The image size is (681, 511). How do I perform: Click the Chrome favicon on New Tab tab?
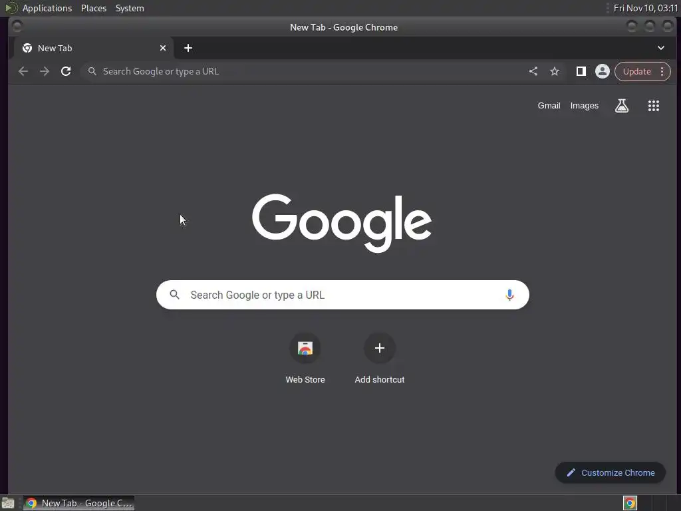[x=27, y=48]
